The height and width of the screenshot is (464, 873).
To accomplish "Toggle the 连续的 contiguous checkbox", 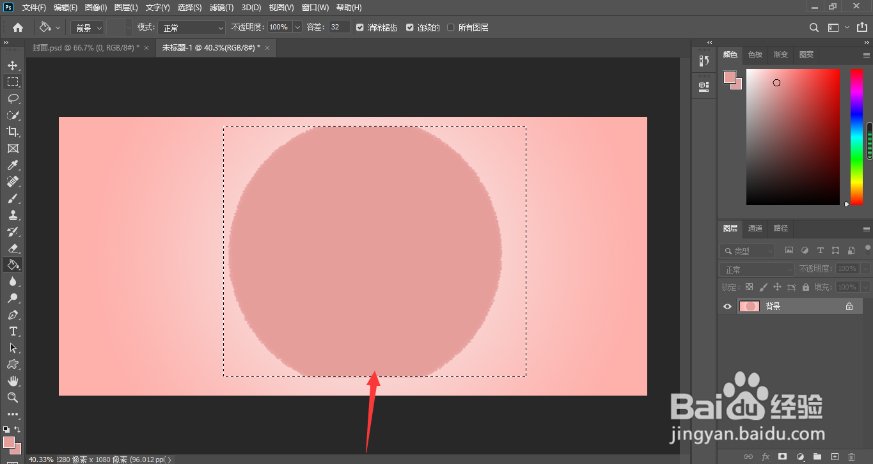I will tap(410, 27).
